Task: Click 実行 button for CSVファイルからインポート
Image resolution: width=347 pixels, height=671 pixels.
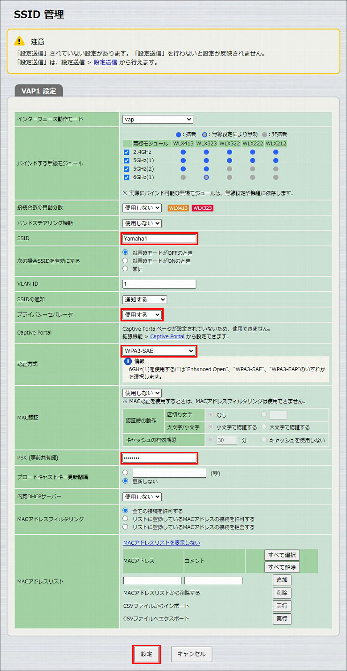Action: tap(282, 606)
